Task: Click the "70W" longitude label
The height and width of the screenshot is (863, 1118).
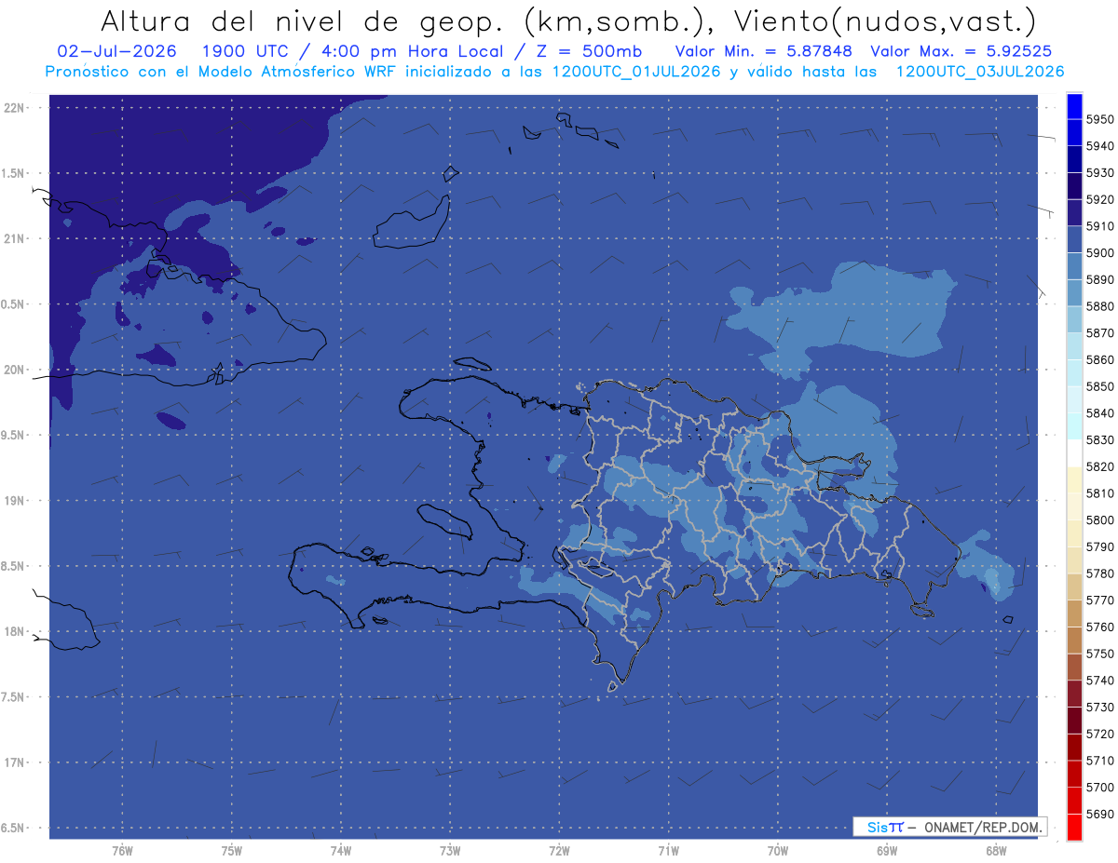Action: click(777, 850)
